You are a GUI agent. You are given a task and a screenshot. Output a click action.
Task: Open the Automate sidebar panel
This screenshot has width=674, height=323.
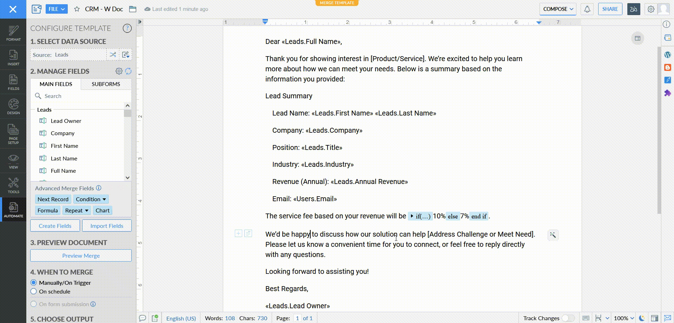point(13,210)
